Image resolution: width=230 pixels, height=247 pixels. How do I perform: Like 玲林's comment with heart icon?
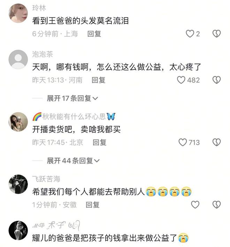point(190,34)
